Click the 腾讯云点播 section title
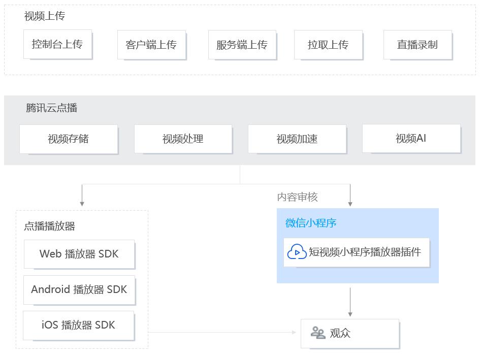 click(x=52, y=108)
